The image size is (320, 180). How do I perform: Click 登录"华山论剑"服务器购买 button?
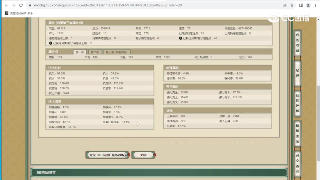click(x=107, y=155)
